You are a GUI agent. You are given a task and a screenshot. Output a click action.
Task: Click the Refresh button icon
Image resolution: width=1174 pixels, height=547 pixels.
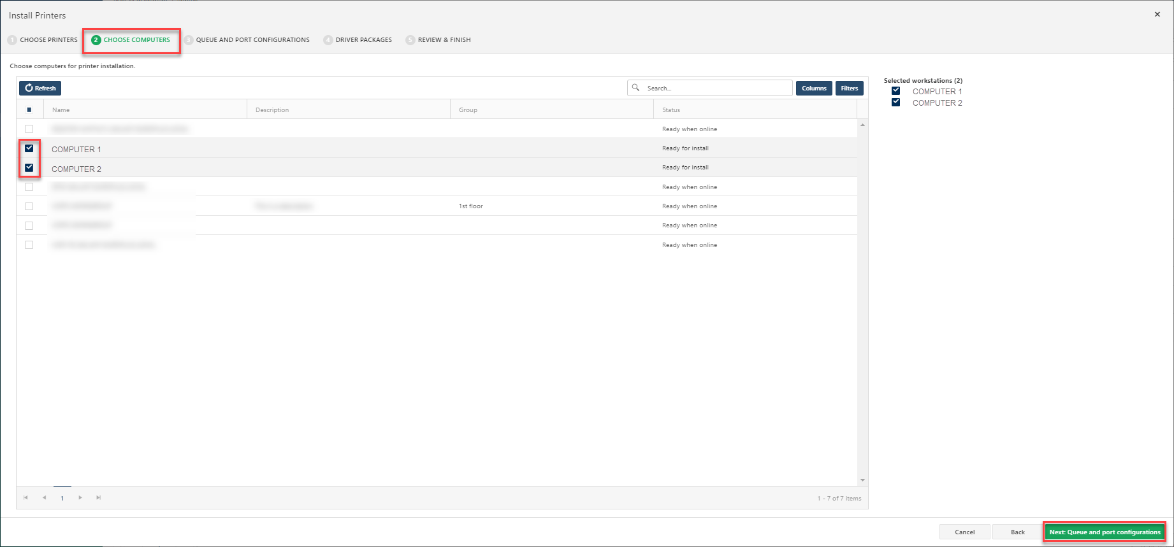29,88
